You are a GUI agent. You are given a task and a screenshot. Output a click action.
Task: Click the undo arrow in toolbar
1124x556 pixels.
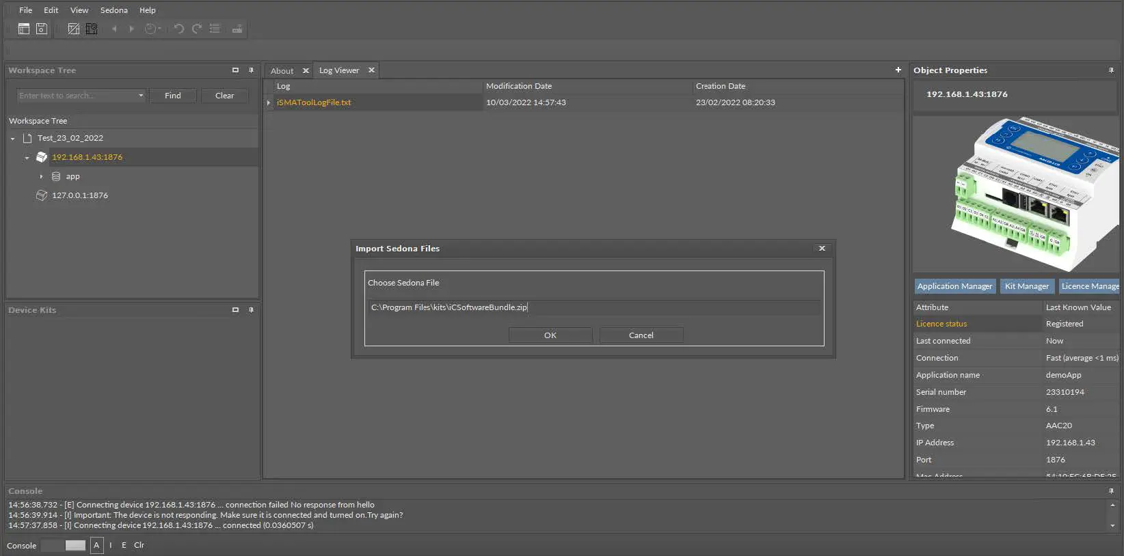pyautogui.click(x=178, y=29)
